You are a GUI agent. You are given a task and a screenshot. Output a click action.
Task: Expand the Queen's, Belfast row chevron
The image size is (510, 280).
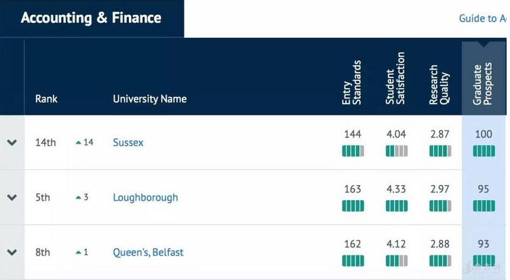(x=12, y=252)
